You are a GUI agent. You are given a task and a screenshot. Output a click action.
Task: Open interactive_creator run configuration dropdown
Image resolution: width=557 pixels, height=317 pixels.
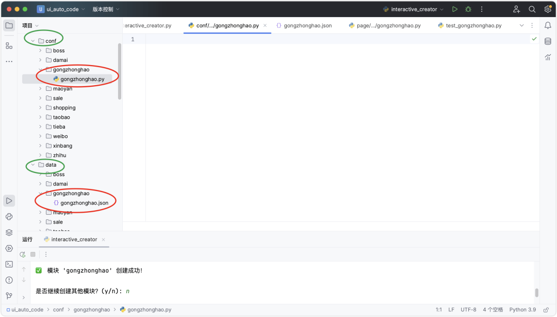pos(414,9)
